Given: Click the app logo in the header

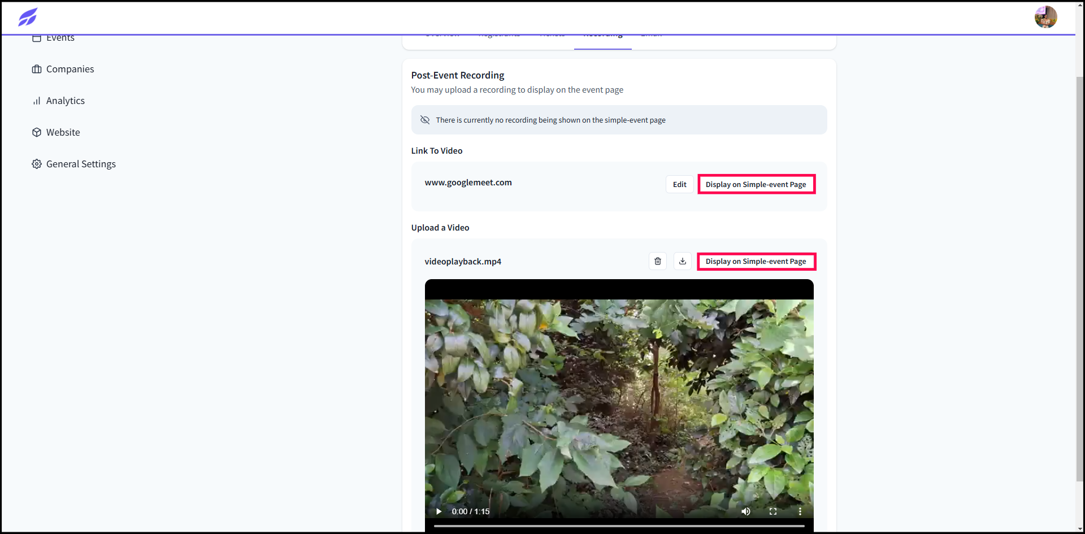Looking at the screenshot, I should pyautogui.click(x=28, y=17).
